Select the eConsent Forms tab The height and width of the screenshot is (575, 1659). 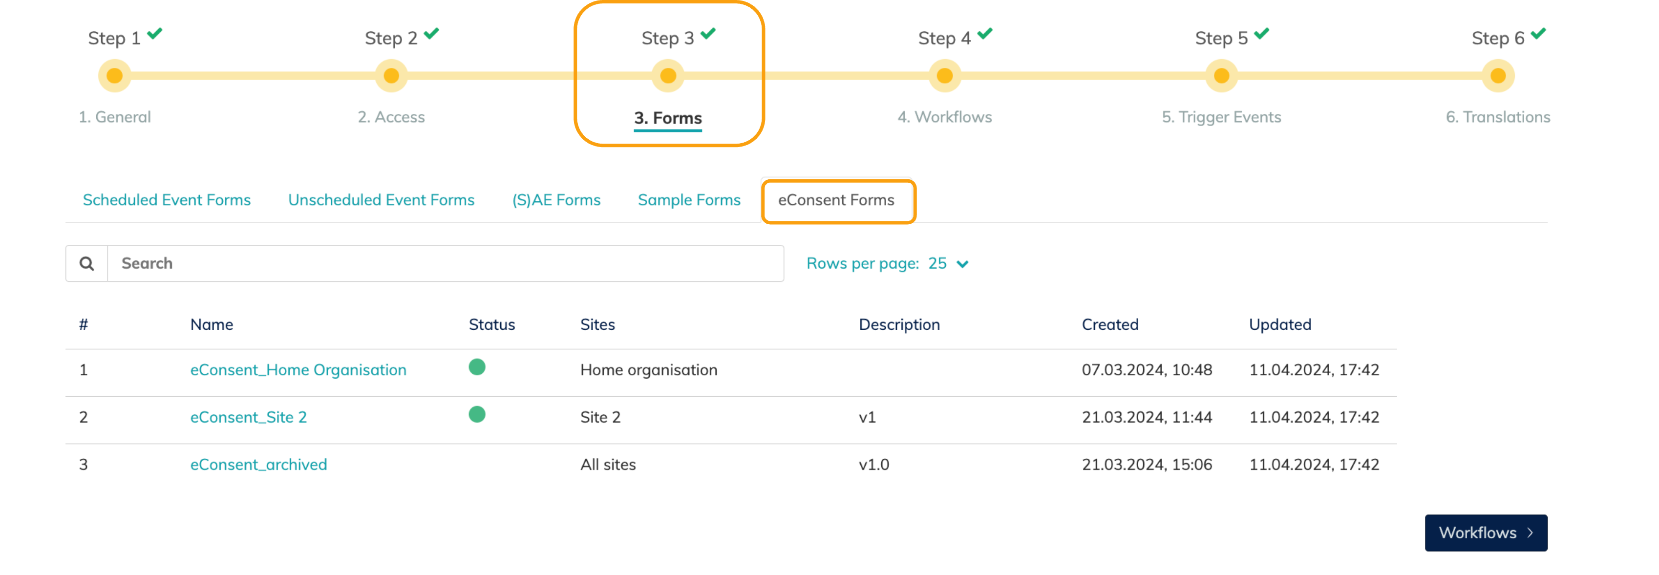click(x=835, y=200)
